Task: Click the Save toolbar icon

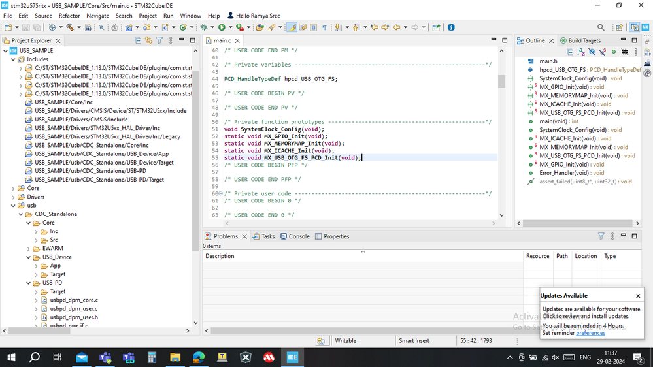Action: pyautogui.click(x=26, y=27)
